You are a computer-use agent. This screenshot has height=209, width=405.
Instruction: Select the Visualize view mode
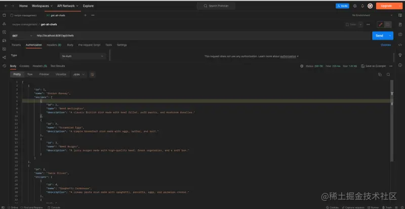pyautogui.click(x=61, y=74)
